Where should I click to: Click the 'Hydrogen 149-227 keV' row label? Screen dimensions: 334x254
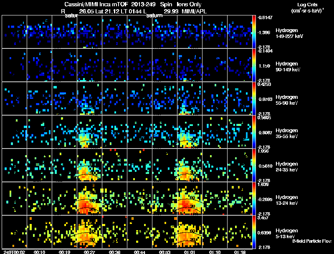(x=289, y=33)
